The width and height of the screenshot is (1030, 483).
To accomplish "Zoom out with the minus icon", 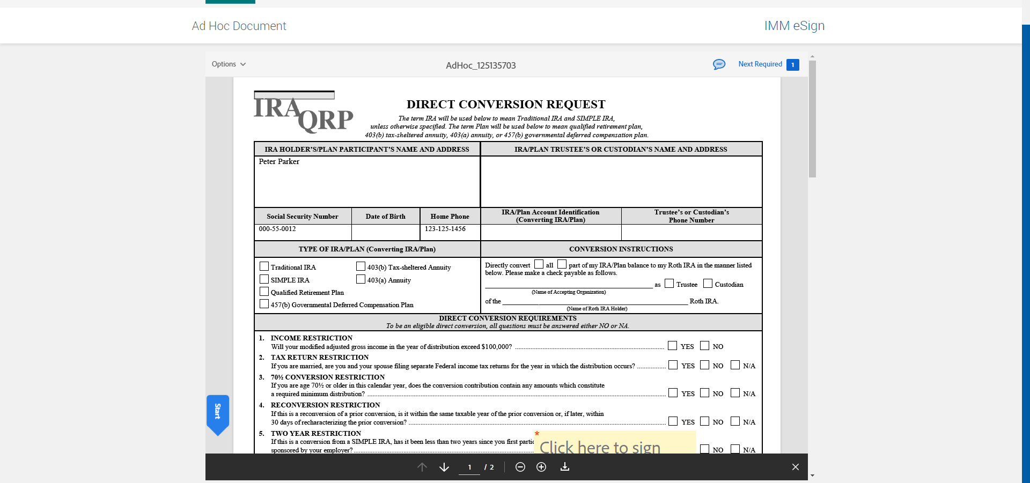I will point(520,467).
